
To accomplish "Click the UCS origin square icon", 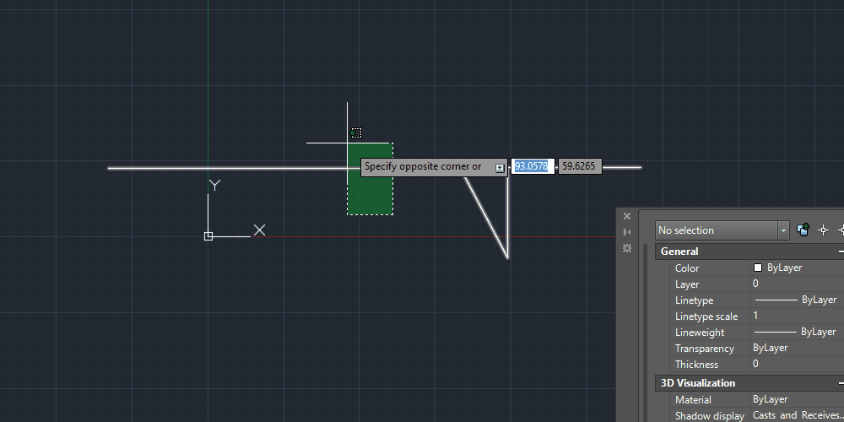I will coord(208,236).
